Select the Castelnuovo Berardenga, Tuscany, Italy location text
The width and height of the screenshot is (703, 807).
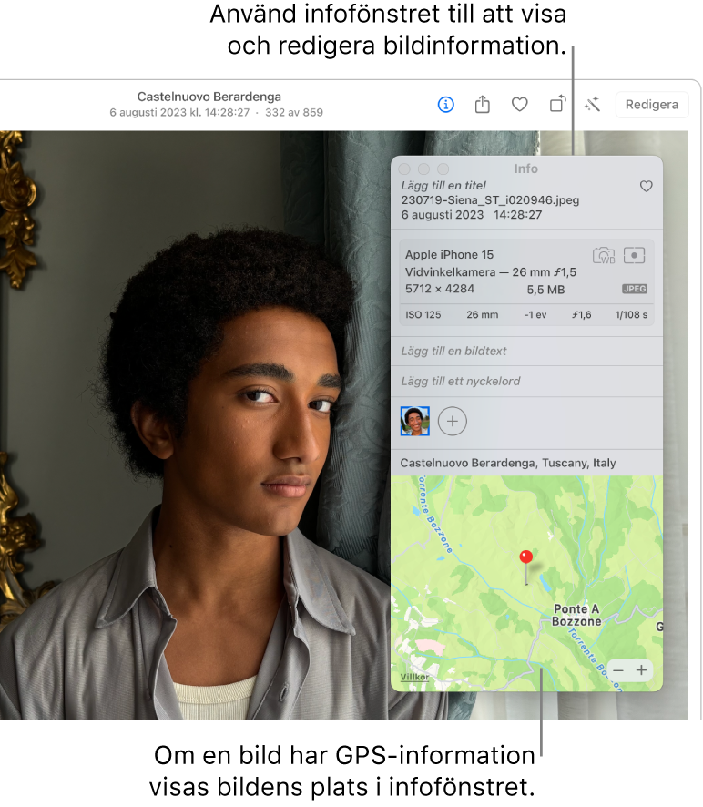(x=508, y=463)
